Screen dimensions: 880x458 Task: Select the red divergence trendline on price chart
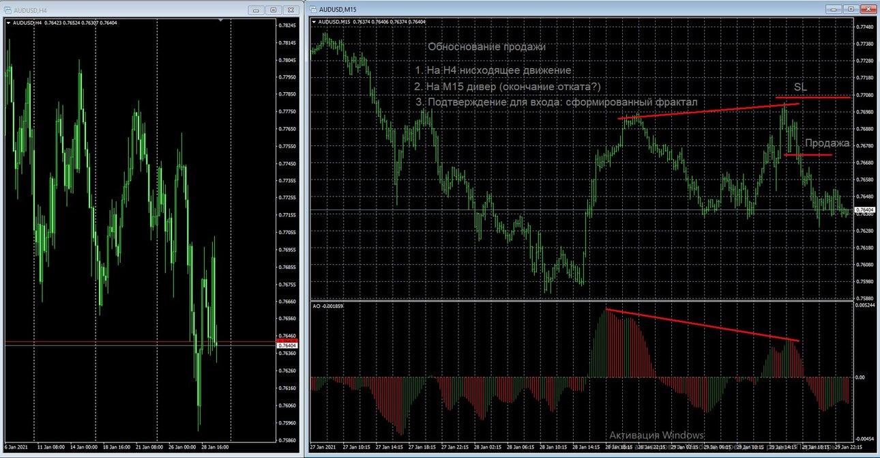[708, 111]
